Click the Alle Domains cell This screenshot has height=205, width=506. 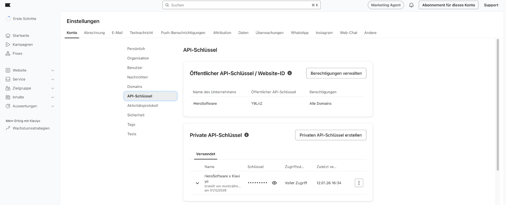[x=320, y=104]
